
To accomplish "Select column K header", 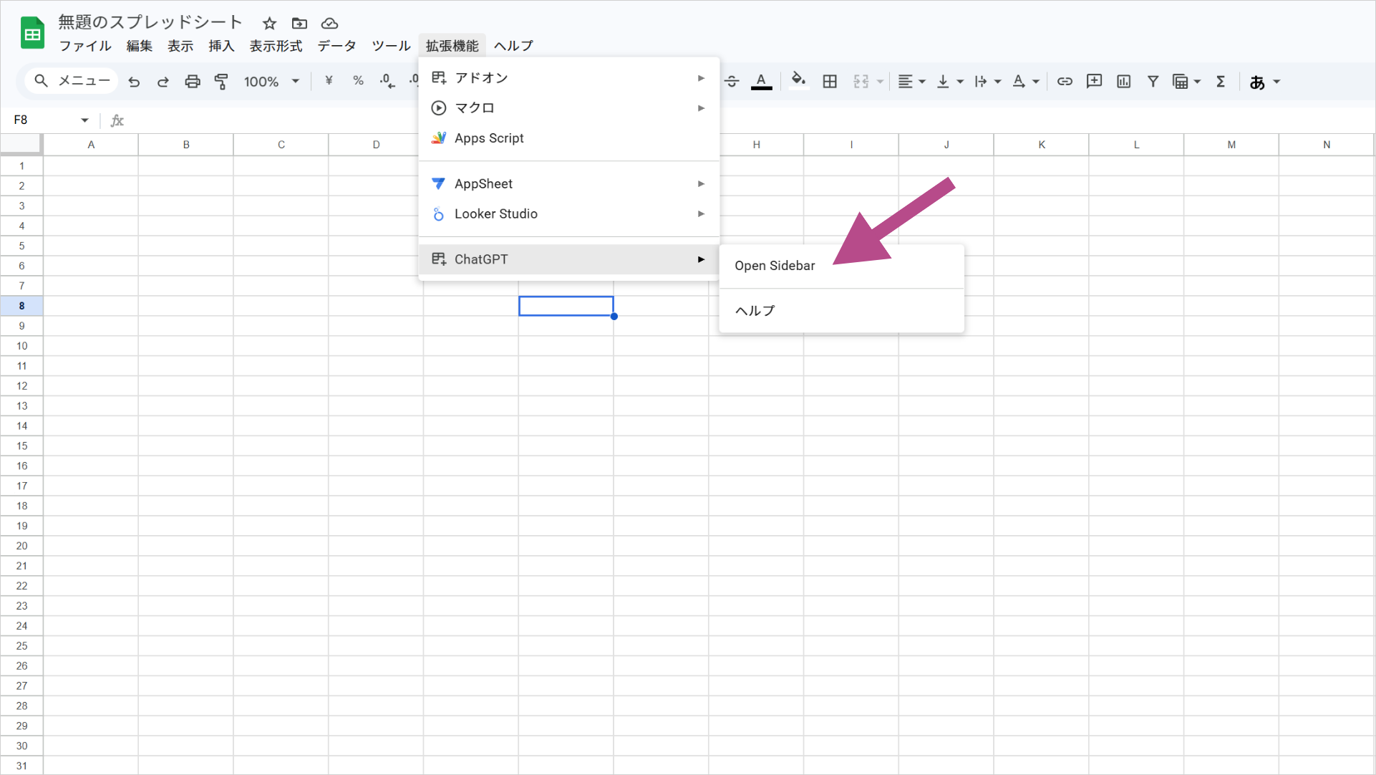I will pos(1042,144).
